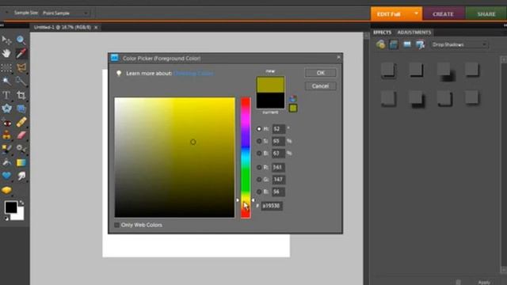Image resolution: width=507 pixels, height=285 pixels.
Task: Select the Paint Bucket tool
Action: pos(6,162)
